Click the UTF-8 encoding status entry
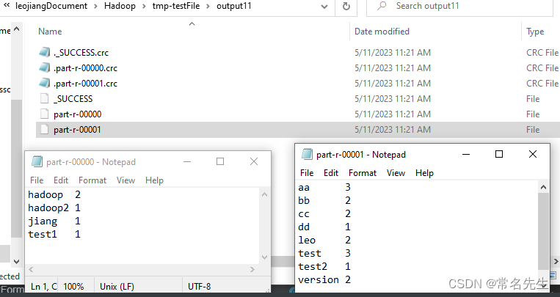This screenshot has width=560, height=297. pyautogui.click(x=200, y=286)
